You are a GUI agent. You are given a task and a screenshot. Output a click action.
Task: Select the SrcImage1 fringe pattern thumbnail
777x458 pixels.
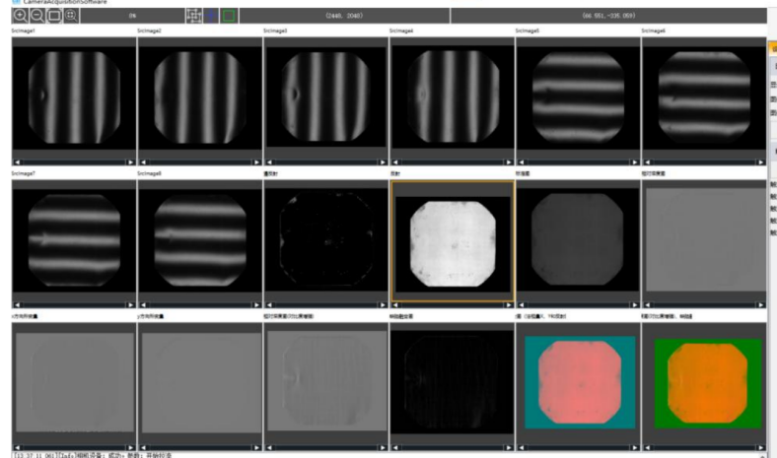click(x=74, y=98)
